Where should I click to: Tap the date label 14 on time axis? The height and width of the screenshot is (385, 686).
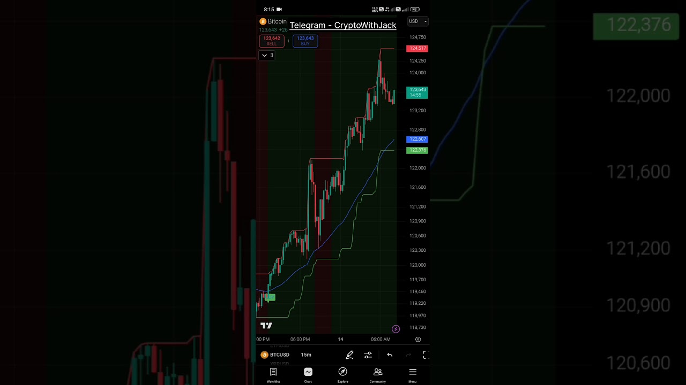pos(340,339)
